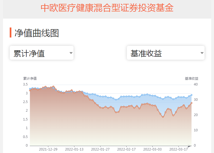Click the fund title 中欧医疗健康混合型证券投资基金

point(107,8)
